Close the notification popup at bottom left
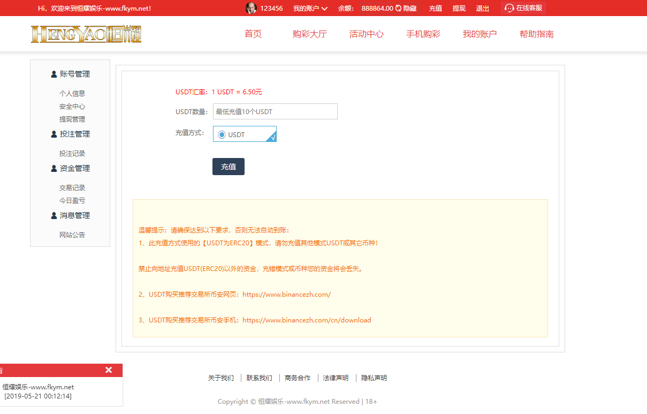Viewport: 647px width, 414px height. click(x=109, y=370)
